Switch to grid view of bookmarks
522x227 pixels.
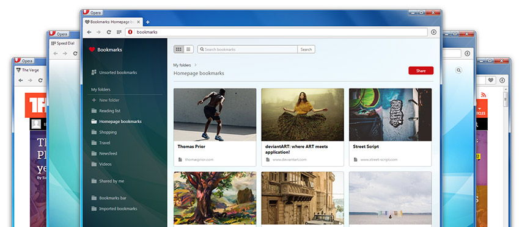(178, 49)
